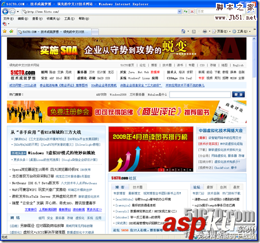Screen dimensions: 260x243
Task: Click 中国虚拟化技术网络大会 panel heading
Action: [x=220, y=131]
